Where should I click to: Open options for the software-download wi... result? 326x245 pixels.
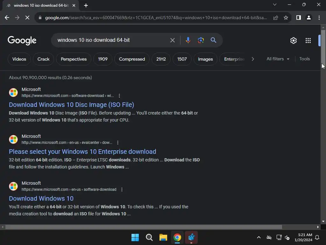tap(119, 96)
